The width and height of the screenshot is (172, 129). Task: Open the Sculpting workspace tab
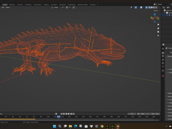[x=20, y=5]
